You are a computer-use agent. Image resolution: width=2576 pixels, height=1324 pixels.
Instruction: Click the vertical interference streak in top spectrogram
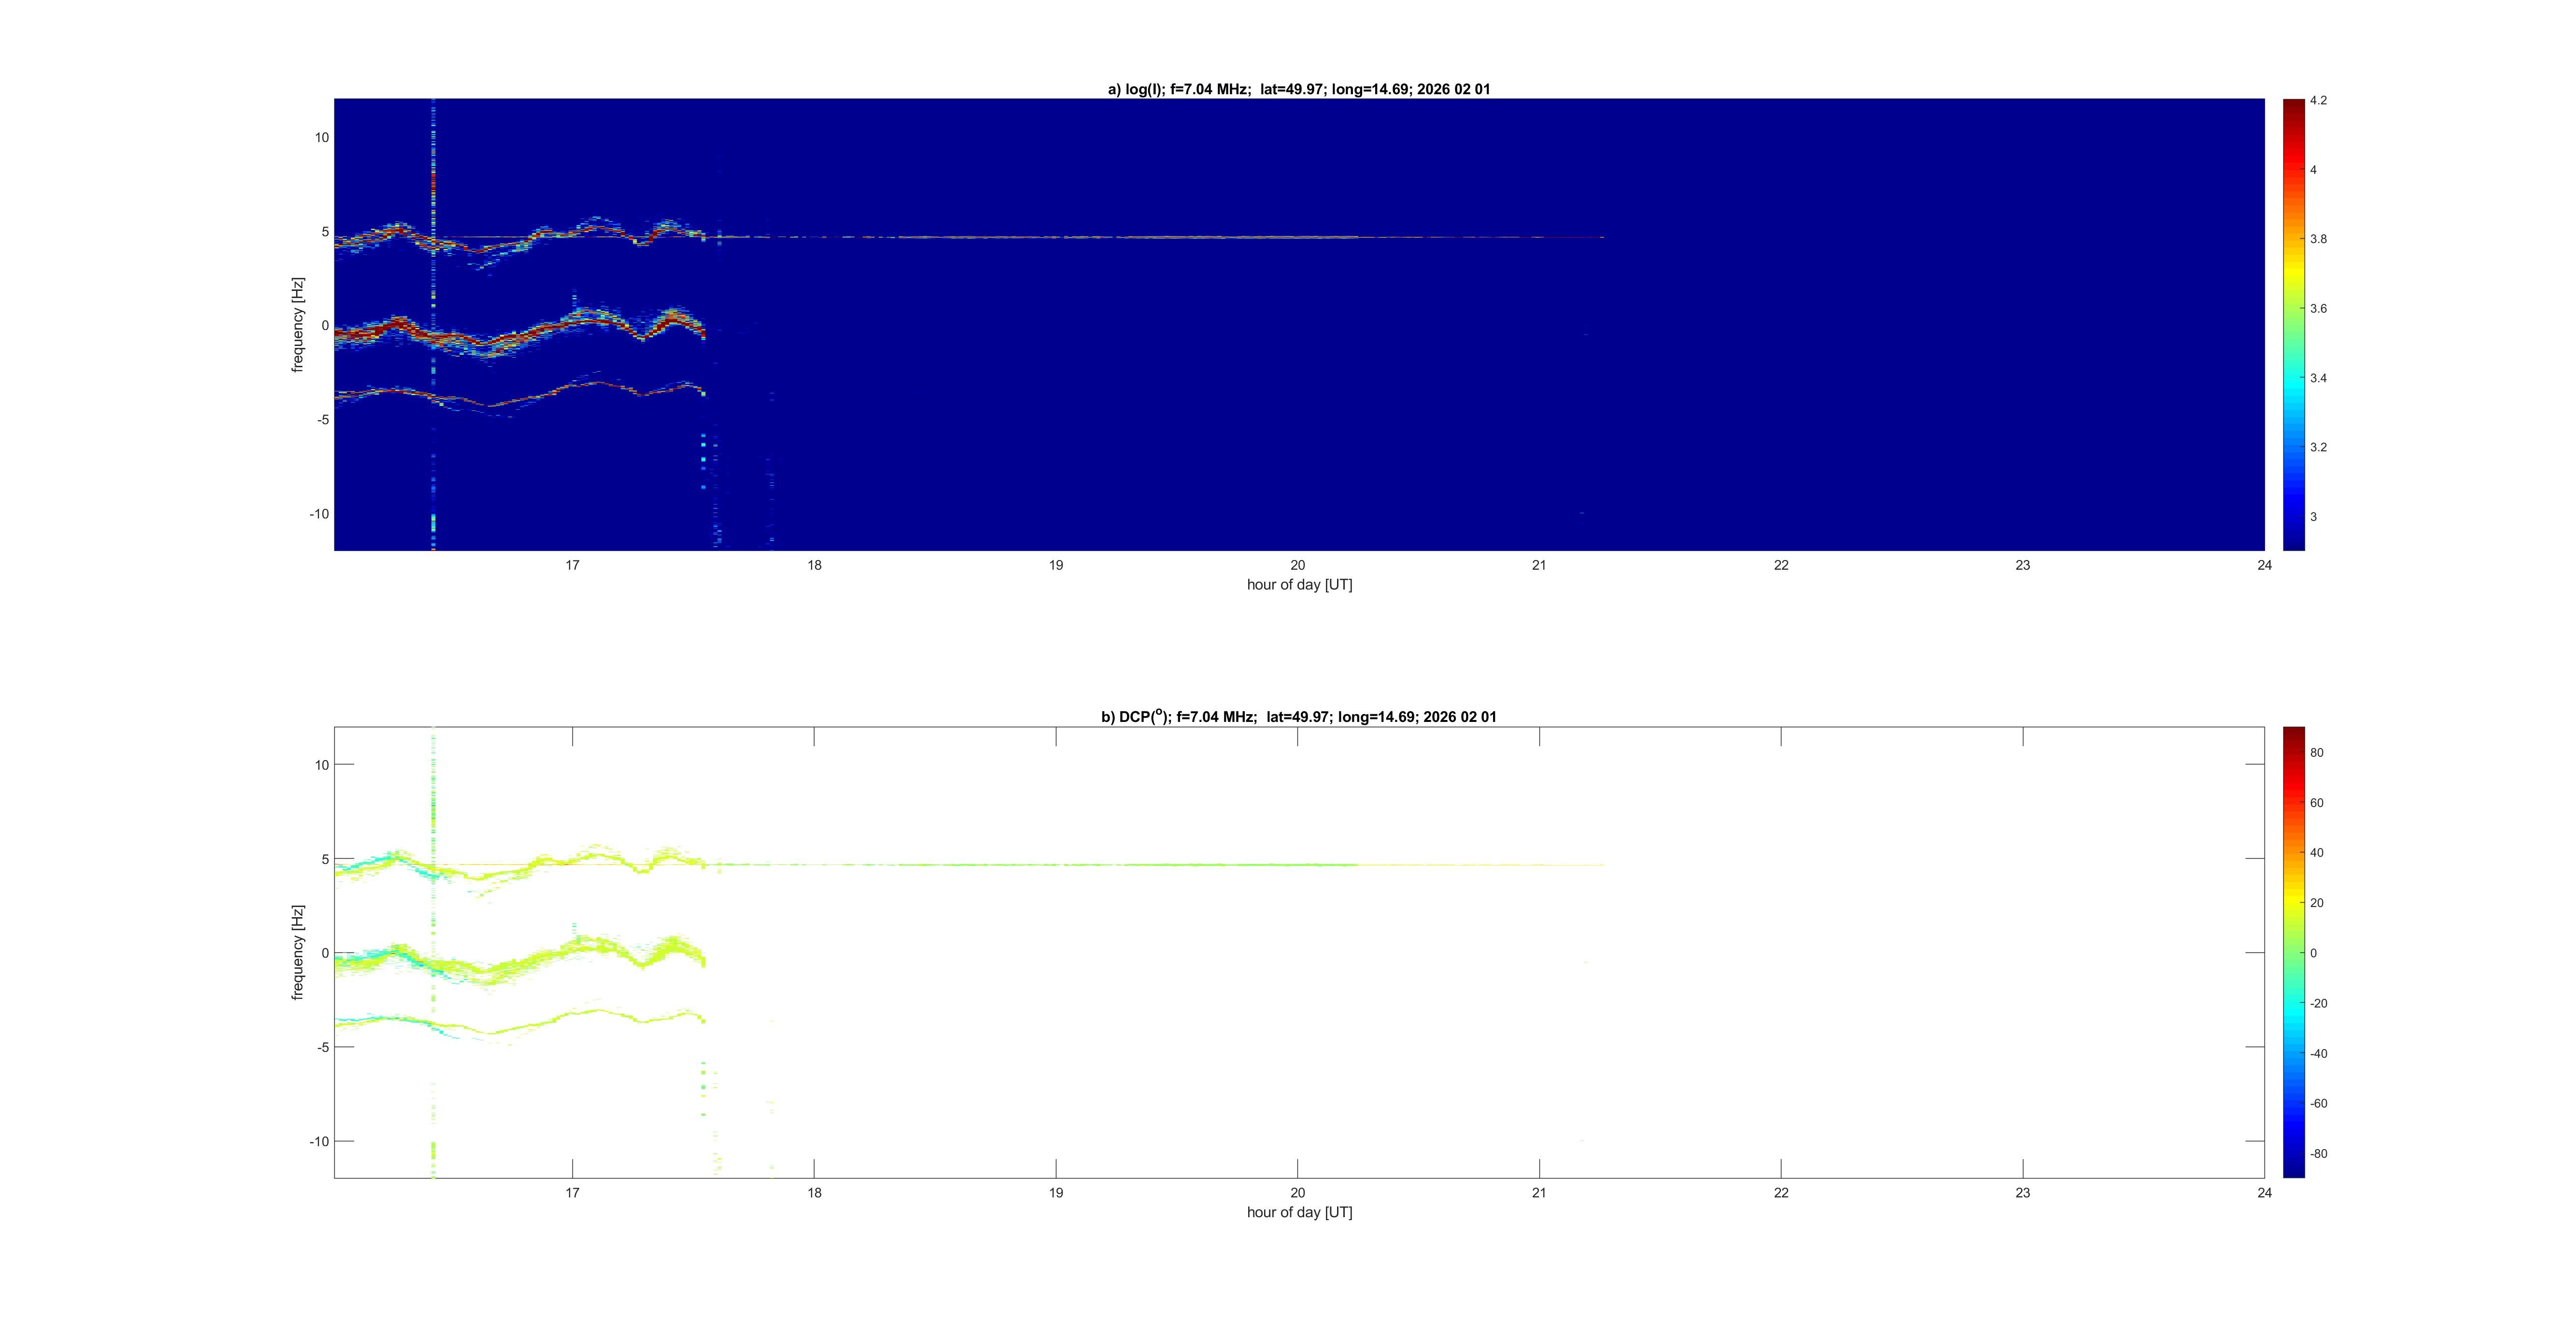tap(433, 180)
